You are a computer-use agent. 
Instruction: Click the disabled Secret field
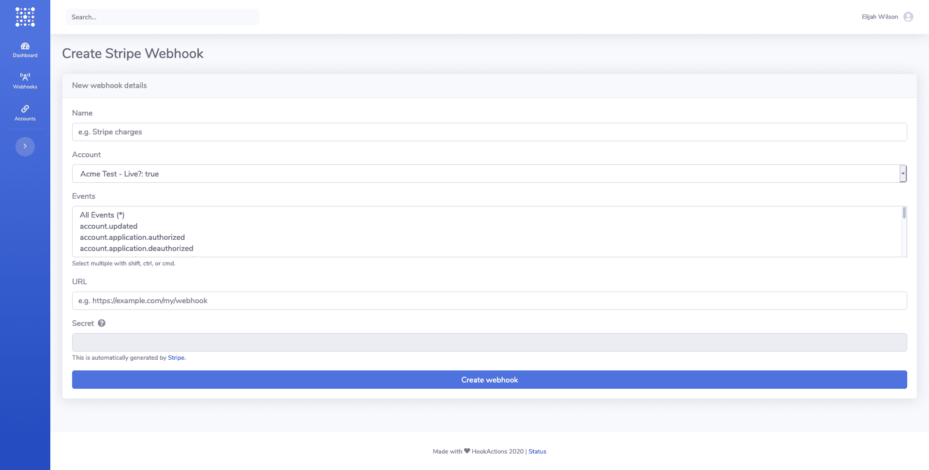[489, 342]
